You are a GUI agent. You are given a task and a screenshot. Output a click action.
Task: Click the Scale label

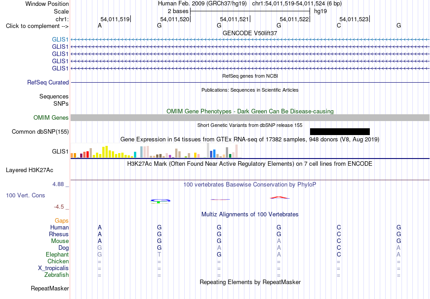[x=61, y=11]
